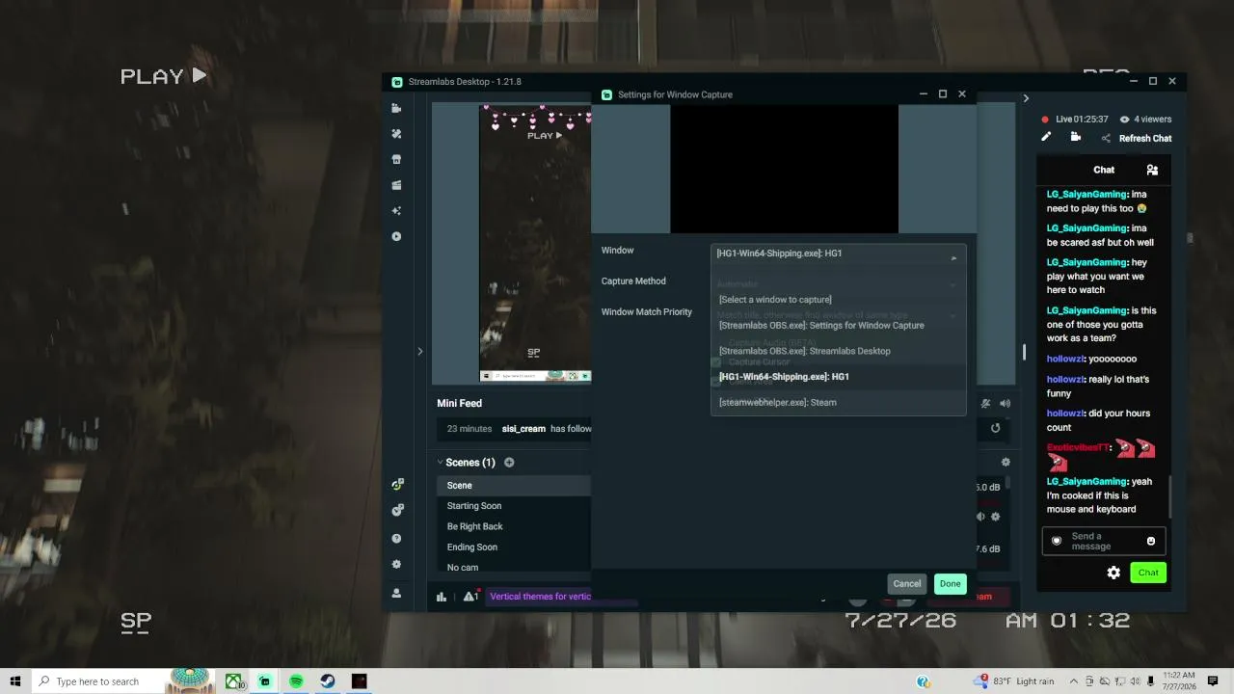This screenshot has width=1234, height=694.
Task: Open the Themes icon in Streamlabs sidebar
Action: click(x=396, y=134)
